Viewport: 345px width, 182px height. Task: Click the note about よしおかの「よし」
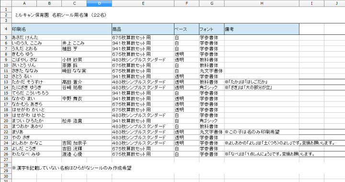280,143
